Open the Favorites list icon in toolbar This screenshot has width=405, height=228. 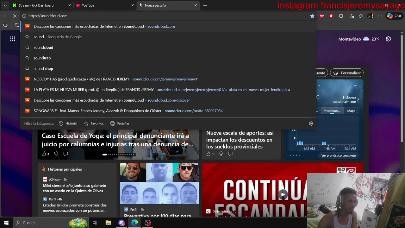pos(361,16)
